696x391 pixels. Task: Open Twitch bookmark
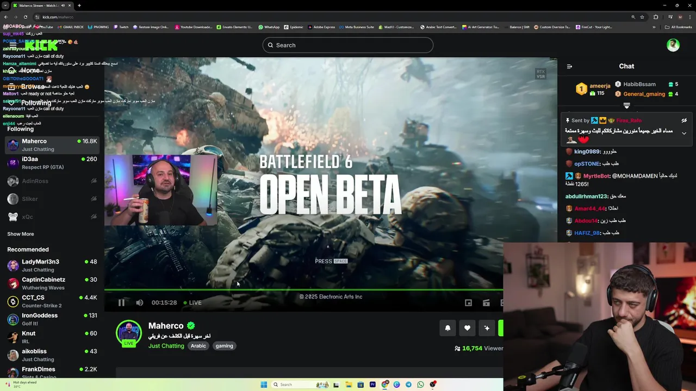[x=121, y=27]
